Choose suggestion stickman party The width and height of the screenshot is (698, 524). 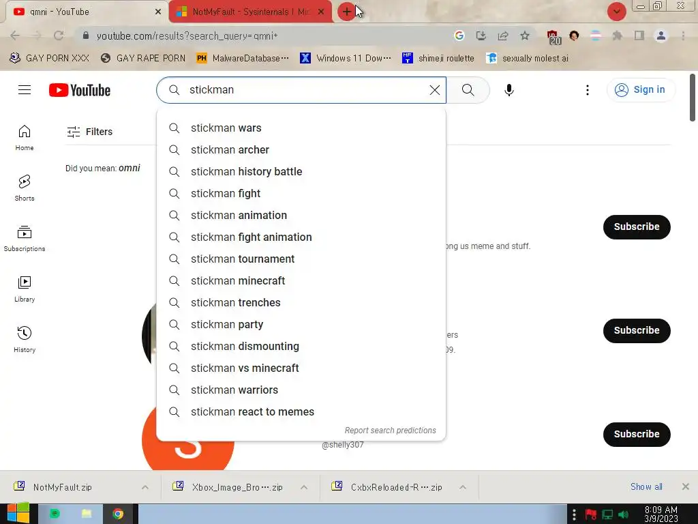301,324
